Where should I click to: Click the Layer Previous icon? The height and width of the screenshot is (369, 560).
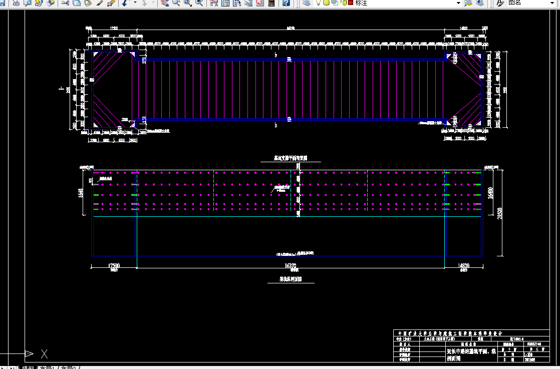pos(480,3)
